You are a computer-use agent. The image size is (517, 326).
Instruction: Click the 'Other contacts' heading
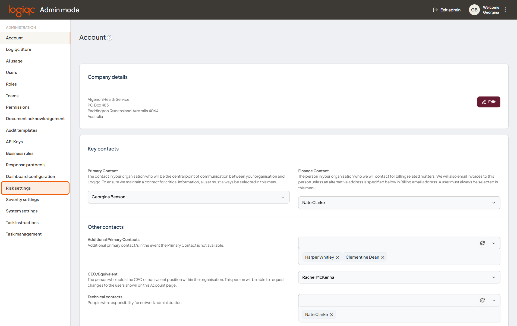click(x=106, y=227)
